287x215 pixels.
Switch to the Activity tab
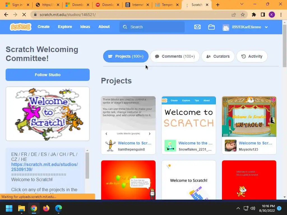click(252, 56)
